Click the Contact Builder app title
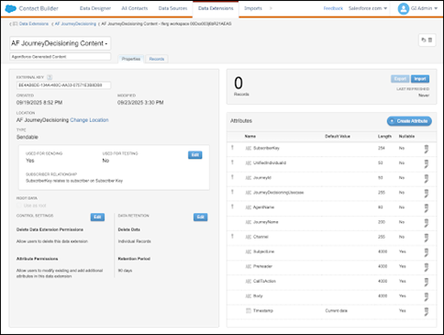Screen dimensions: 444x335 [39, 8]
